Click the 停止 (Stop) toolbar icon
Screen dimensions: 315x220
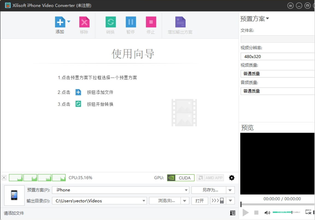(x=151, y=22)
